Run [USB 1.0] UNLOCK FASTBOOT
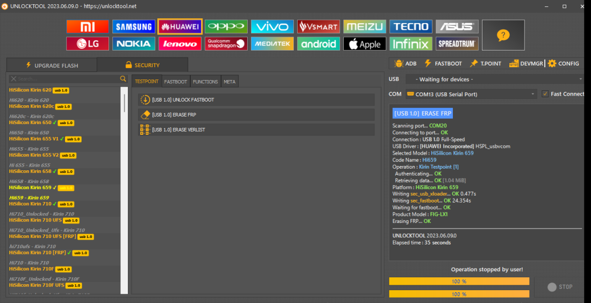 [256, 100]
